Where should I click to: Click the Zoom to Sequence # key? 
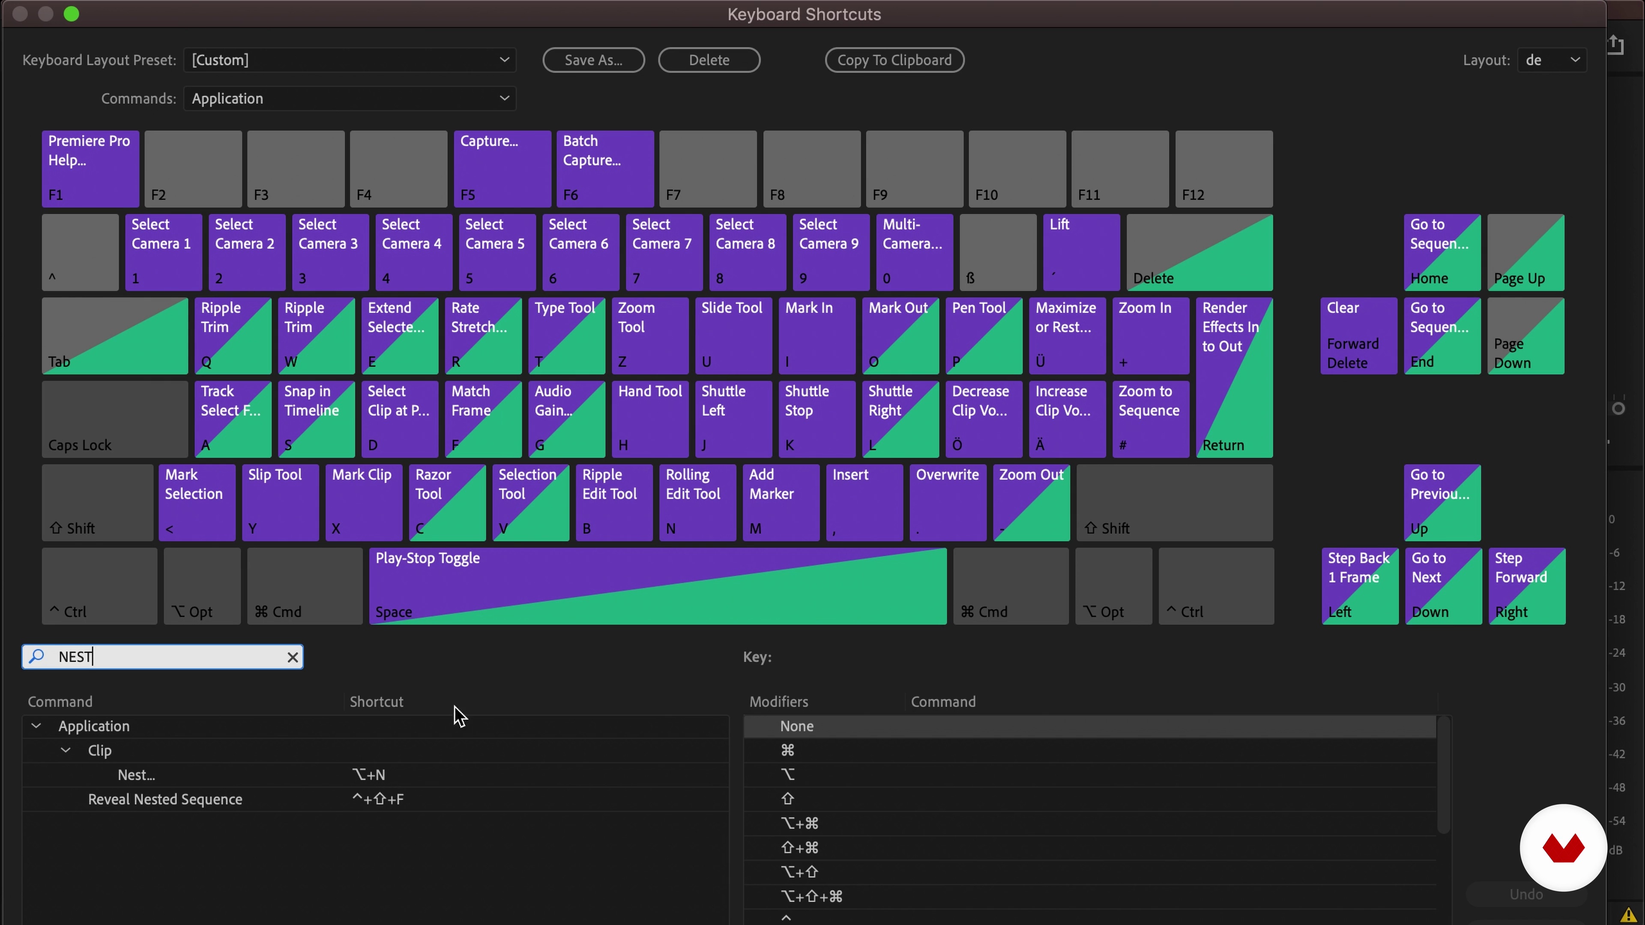(1151, 419)
